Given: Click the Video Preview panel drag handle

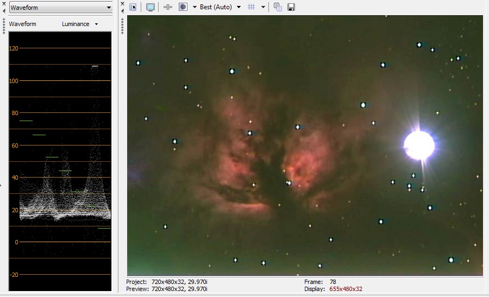Looking at the screenshot, I should [122, 26].
